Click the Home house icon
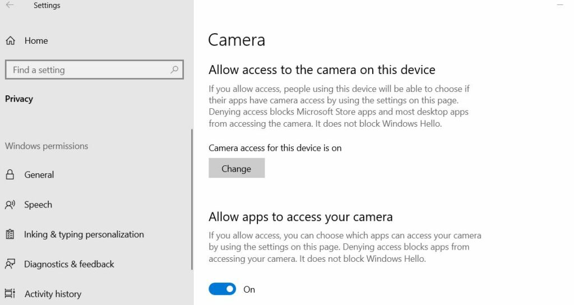Viewport: 574px width, 305px height. point(10,41)
